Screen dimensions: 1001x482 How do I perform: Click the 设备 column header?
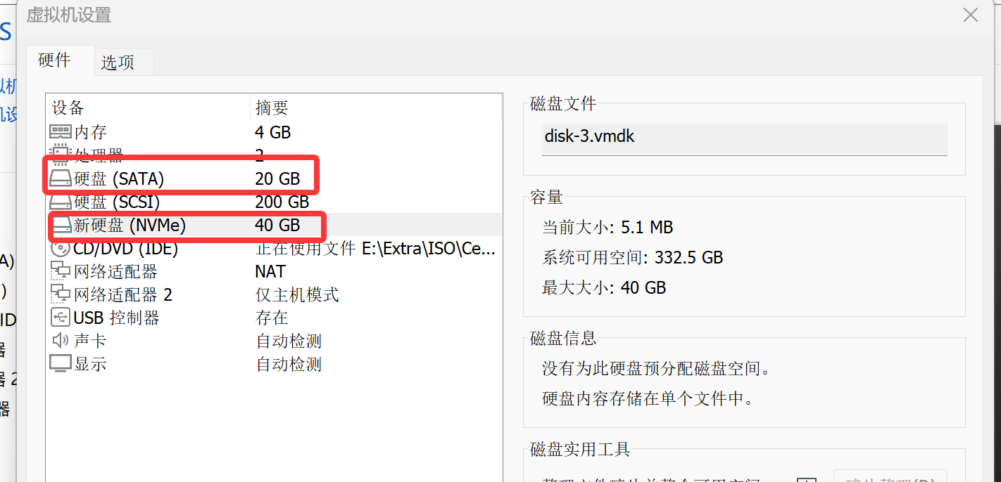[x=68, y=108]
